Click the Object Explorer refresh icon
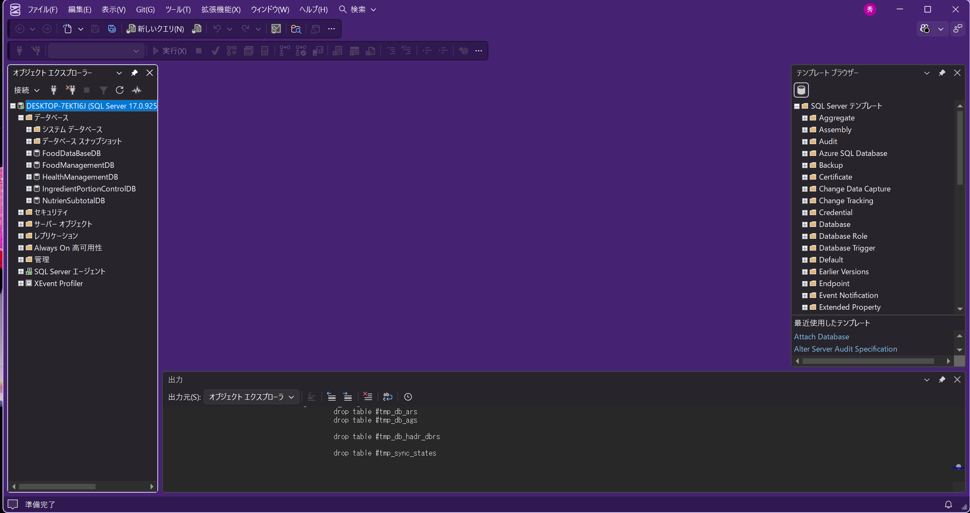Viewport: 970px width, 513px height. 120,90
